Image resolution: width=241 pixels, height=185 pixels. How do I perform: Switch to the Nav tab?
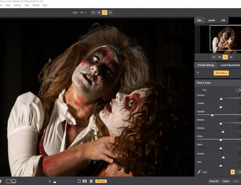tap(199, 20)
